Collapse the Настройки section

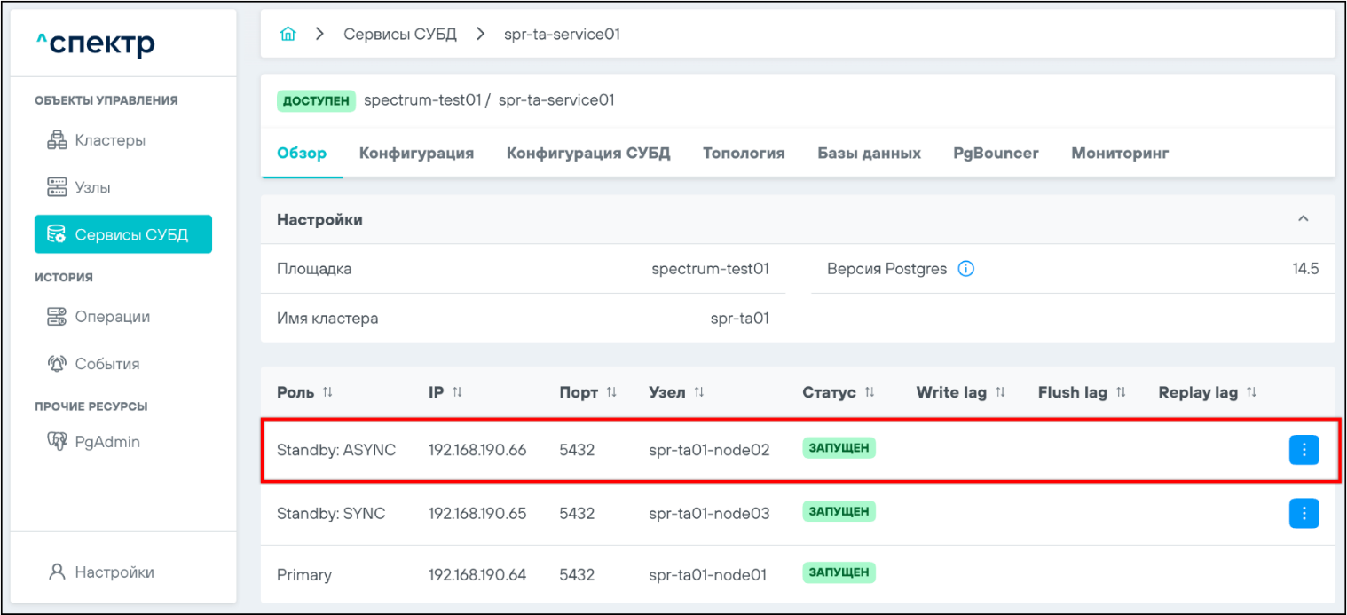tap(1303, 219)
